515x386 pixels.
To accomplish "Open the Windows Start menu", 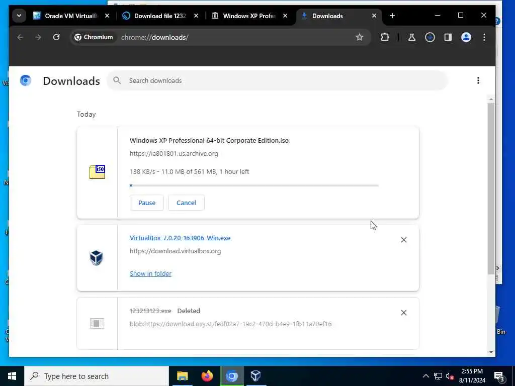I will click(x=12, y=376).
